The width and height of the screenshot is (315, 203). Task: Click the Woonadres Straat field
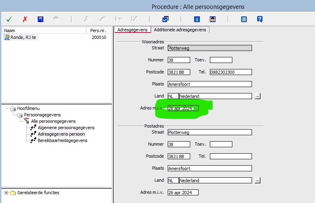pyautogui.click(x=210, y=48)
